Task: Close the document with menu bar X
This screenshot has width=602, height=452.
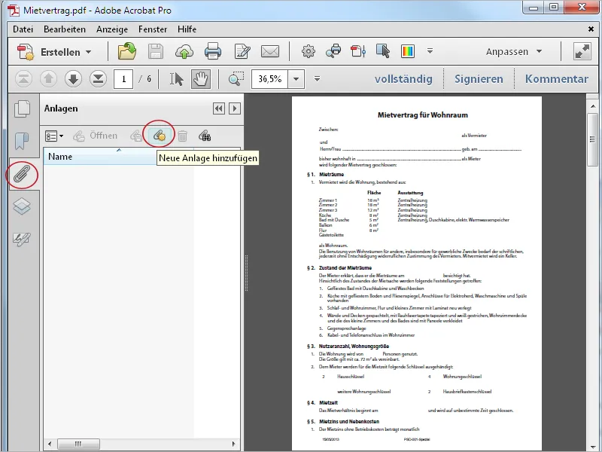Action: (x=591, y=29)
